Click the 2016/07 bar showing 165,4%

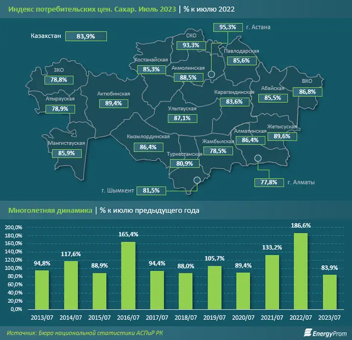click(x=128, y=275)
